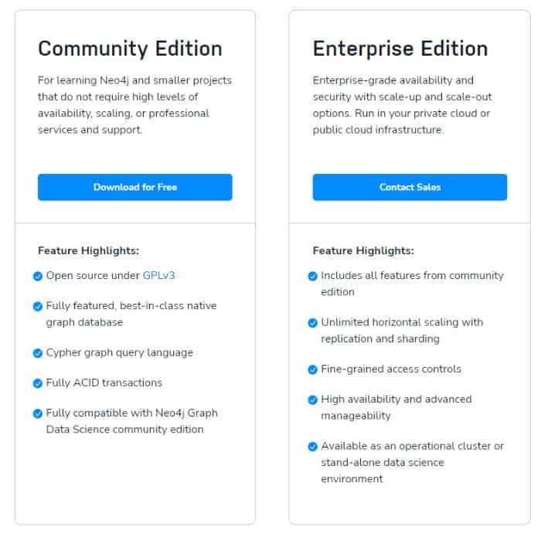Click checkmark icon next to Fully ACID transactions
This screenshot has width=541, height=534.
pos(38,383)
